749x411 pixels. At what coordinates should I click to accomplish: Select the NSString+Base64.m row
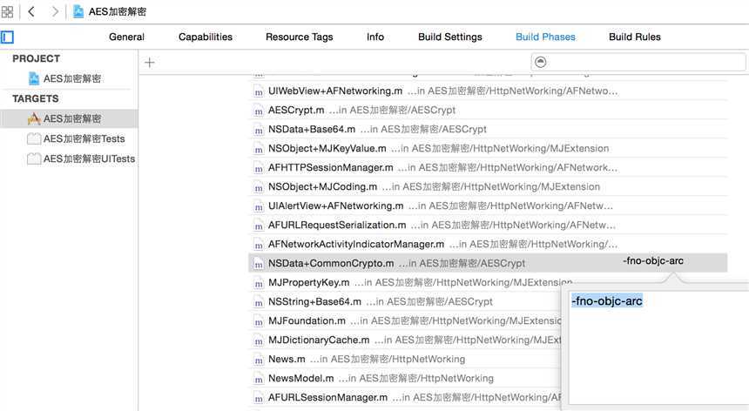click(x=405, y=301)
